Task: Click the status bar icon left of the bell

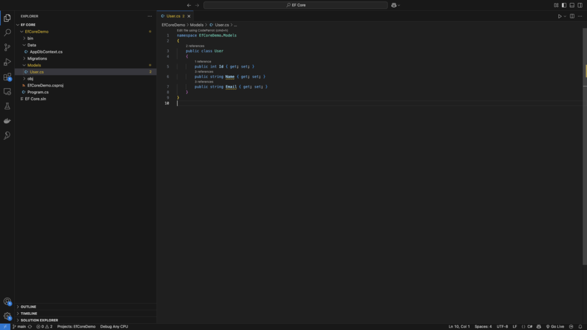Action: click(572, 327)
